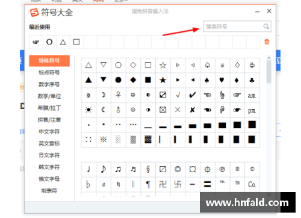
Task: Switch to the 拼音/注音 category
Action: (49, 120)
